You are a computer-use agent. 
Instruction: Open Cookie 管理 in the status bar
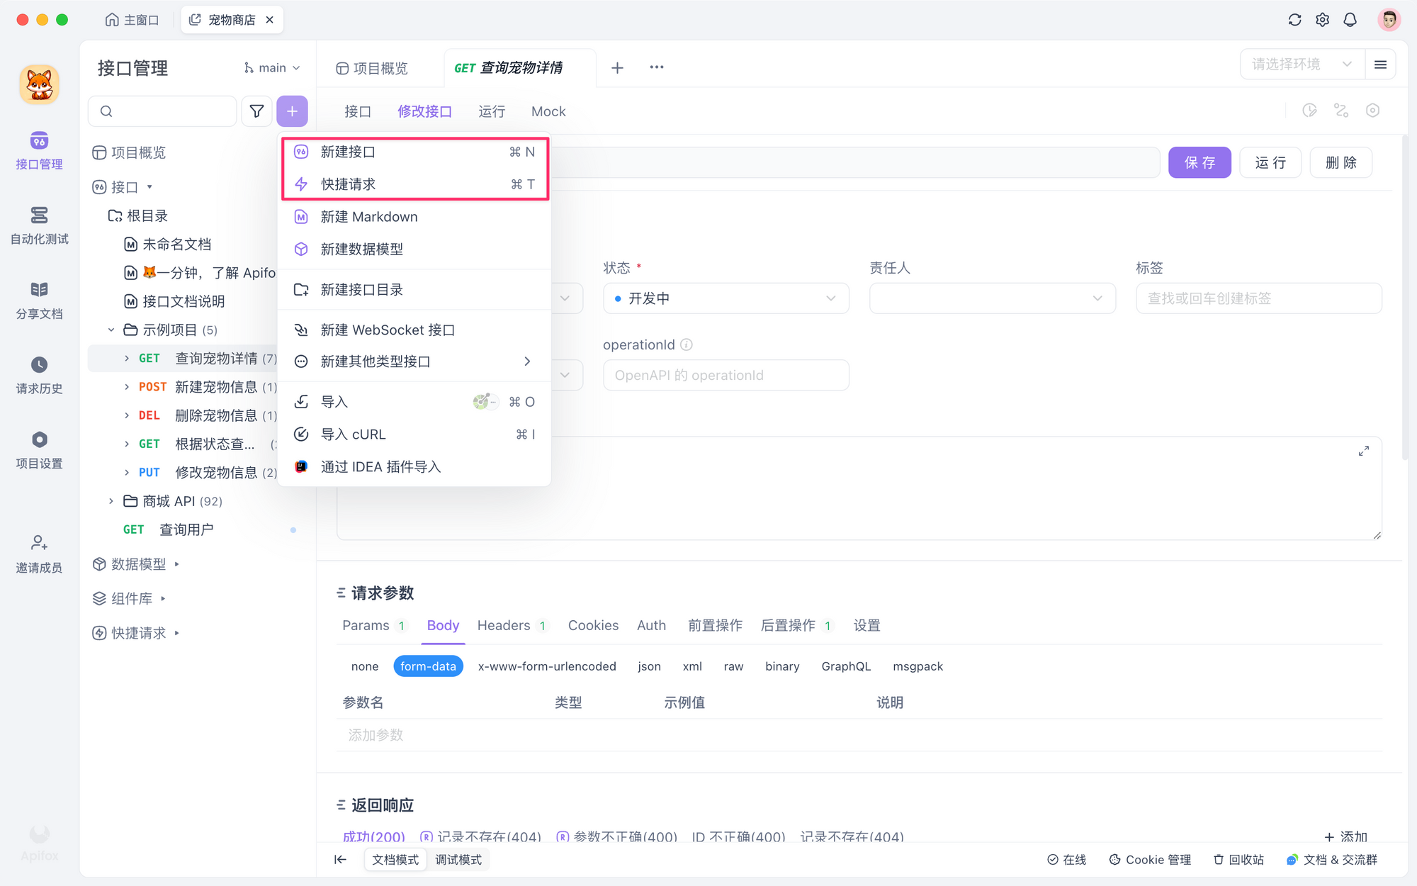pos(1150,860)
